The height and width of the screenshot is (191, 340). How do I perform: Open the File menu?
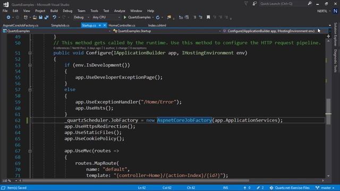coord(5,11)
